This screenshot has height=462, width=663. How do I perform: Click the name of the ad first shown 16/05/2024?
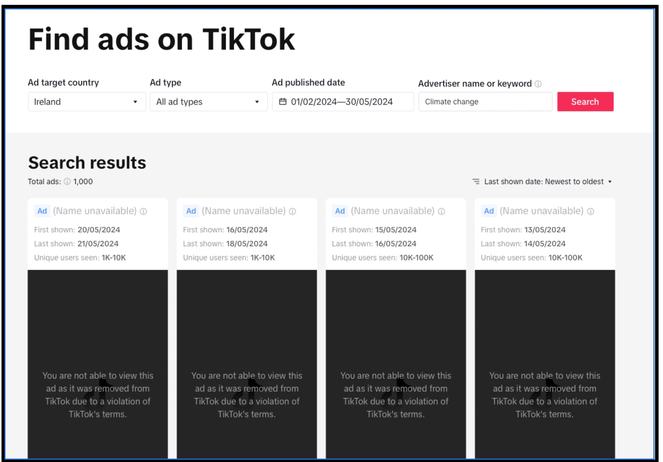click(243, 211)
